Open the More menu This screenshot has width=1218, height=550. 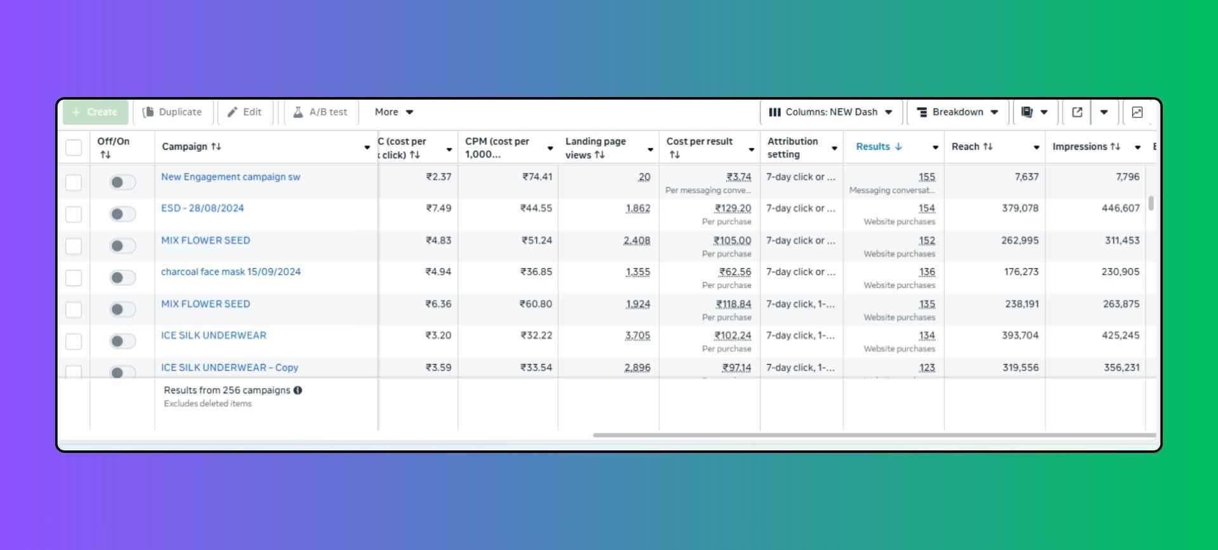click(393, 112)
